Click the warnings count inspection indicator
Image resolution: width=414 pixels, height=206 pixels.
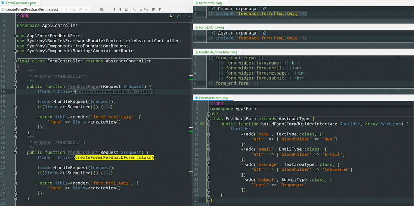(172, 16)
